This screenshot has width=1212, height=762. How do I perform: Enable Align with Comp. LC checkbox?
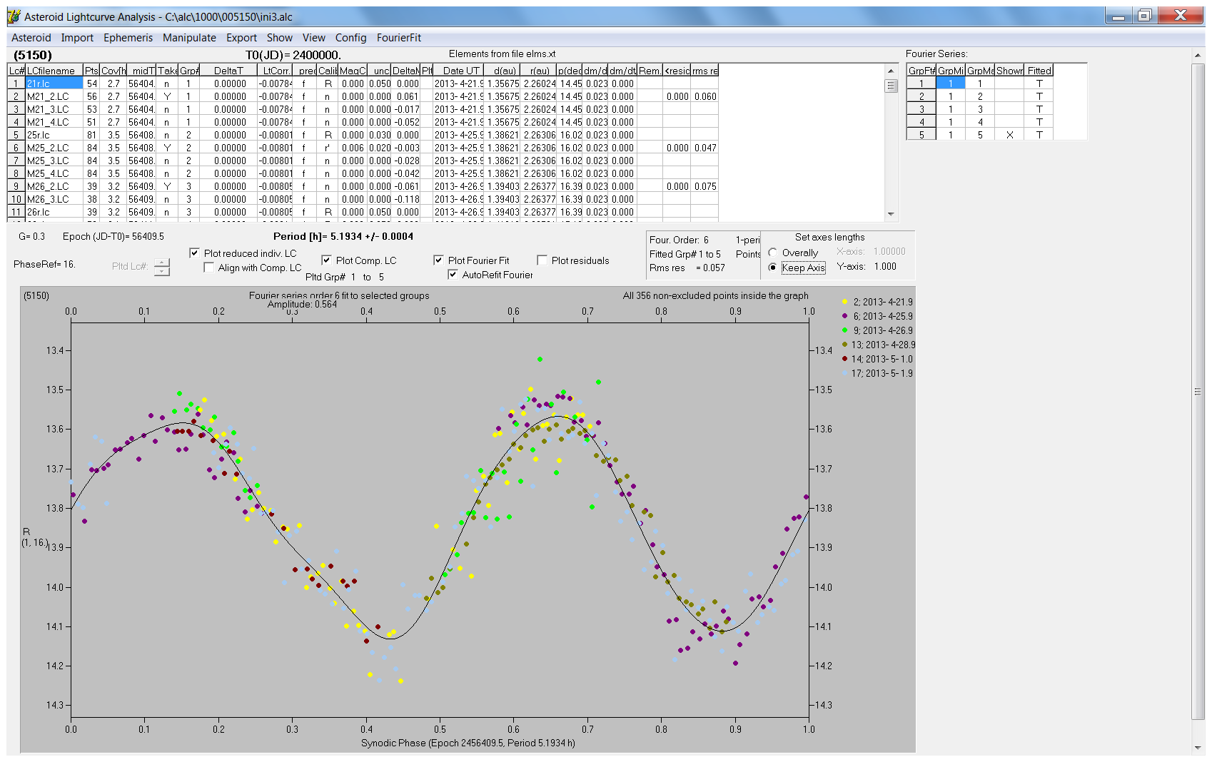(x=208, y=268)
